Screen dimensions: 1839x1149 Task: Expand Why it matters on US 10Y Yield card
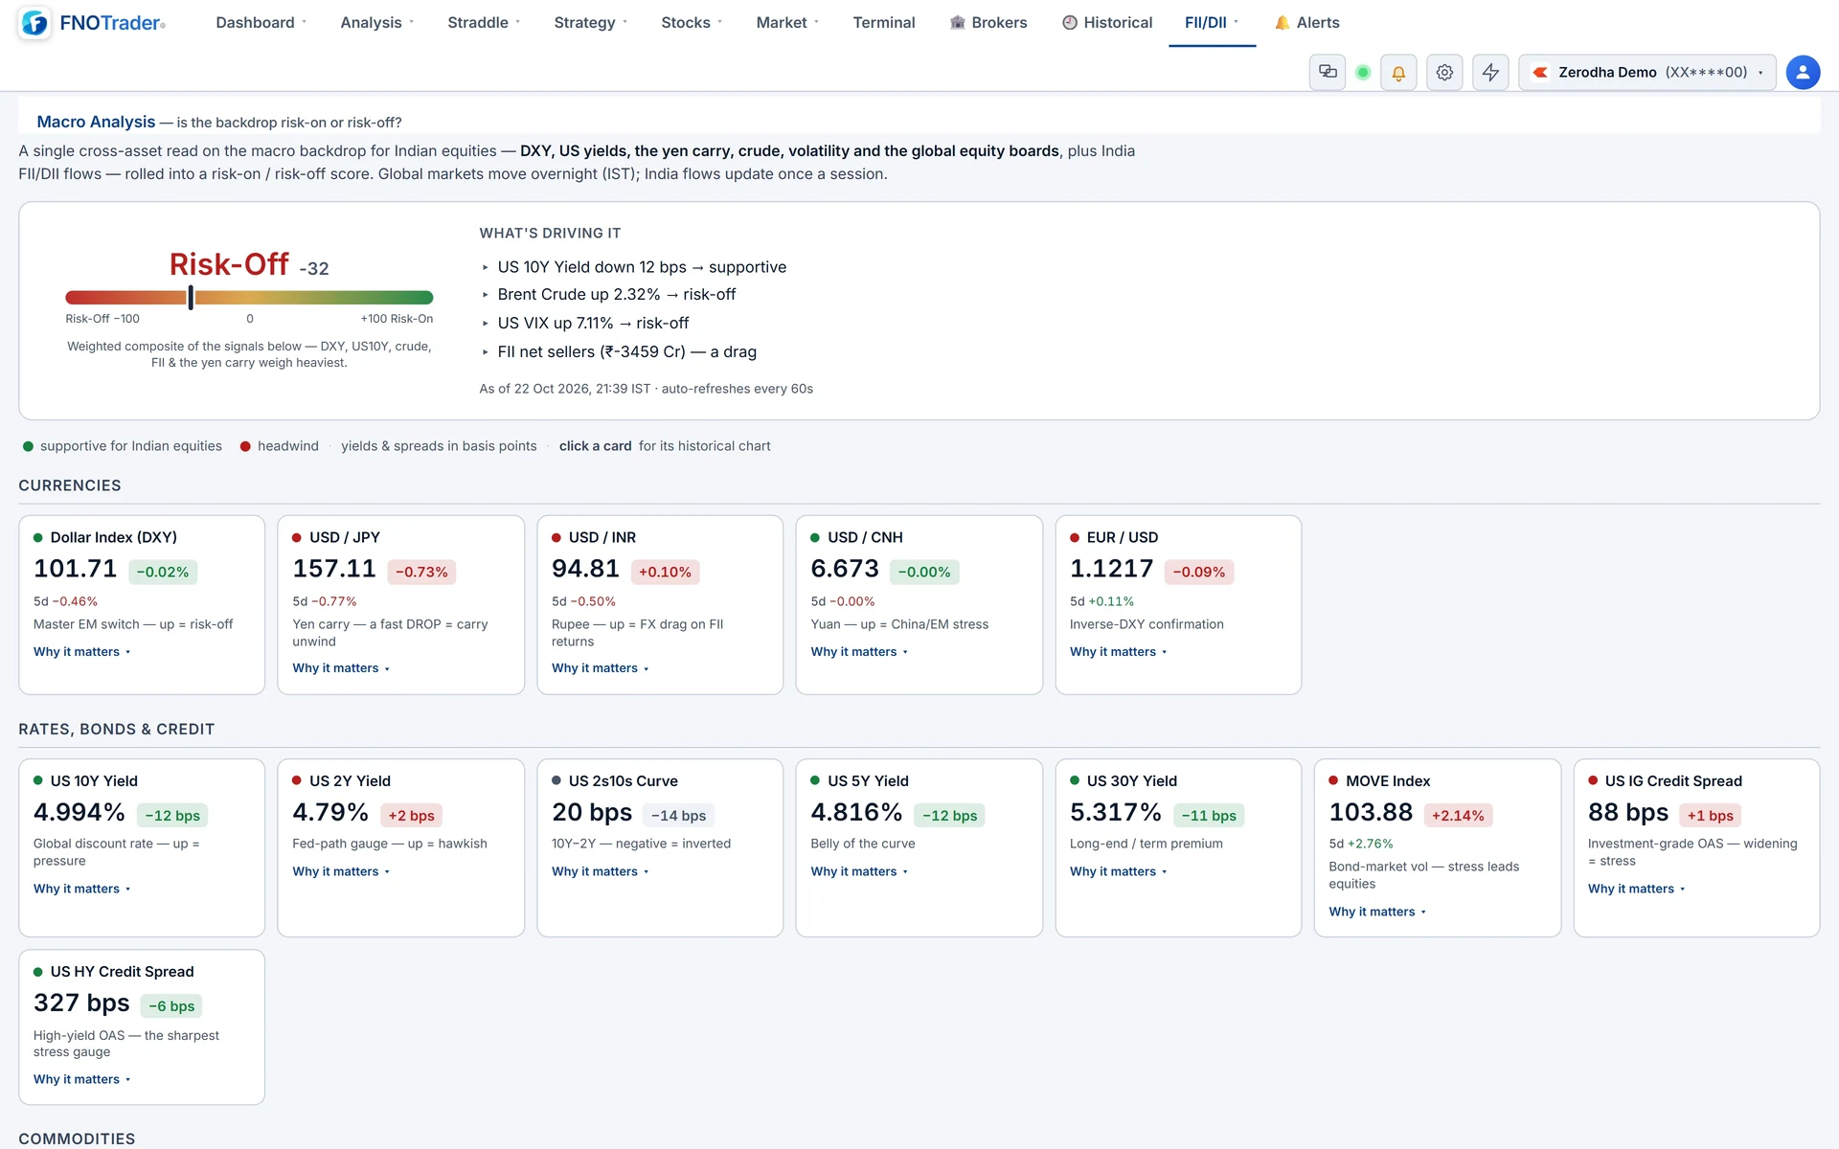point(81,890)
